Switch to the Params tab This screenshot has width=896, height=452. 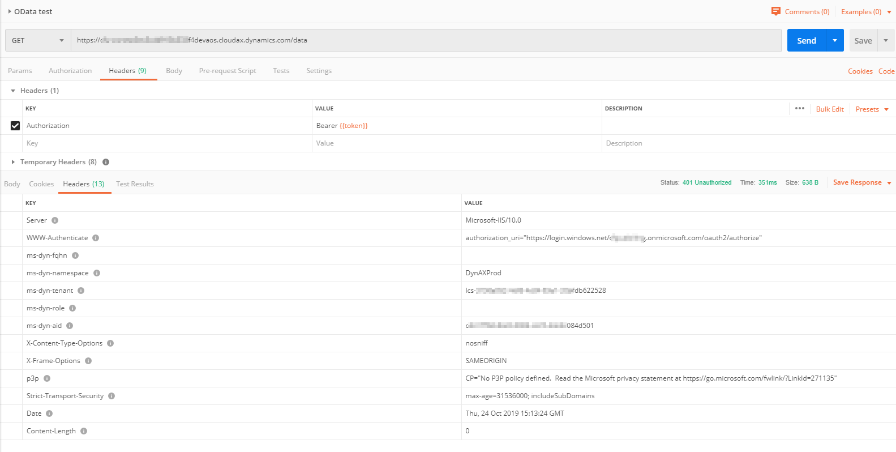click(x=20, y=71)
